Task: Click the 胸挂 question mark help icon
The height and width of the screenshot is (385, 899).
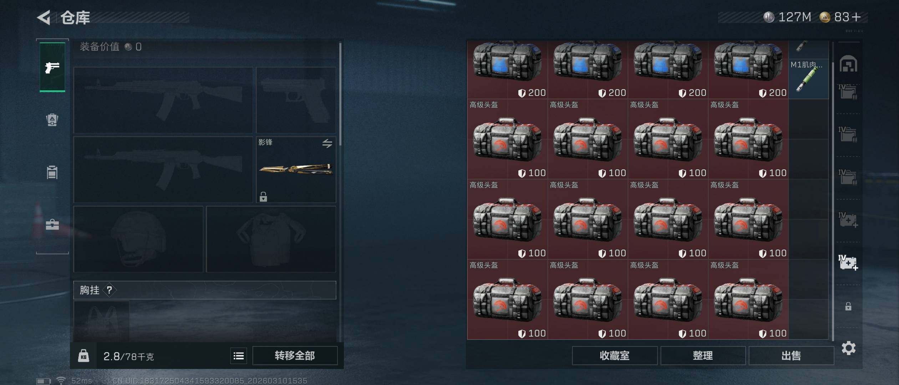Action: point(109,290)
